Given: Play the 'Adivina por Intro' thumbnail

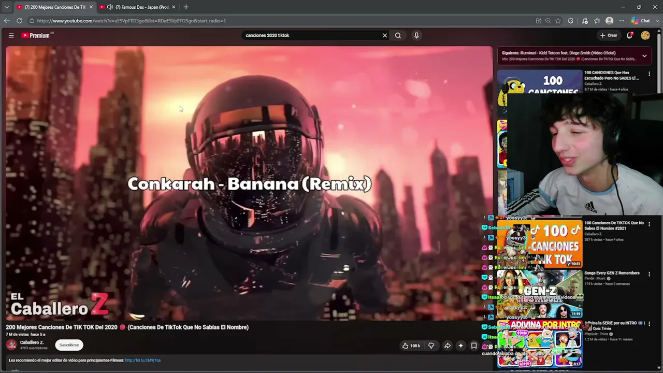Looking at the screenshot, I should click(539, 344).
